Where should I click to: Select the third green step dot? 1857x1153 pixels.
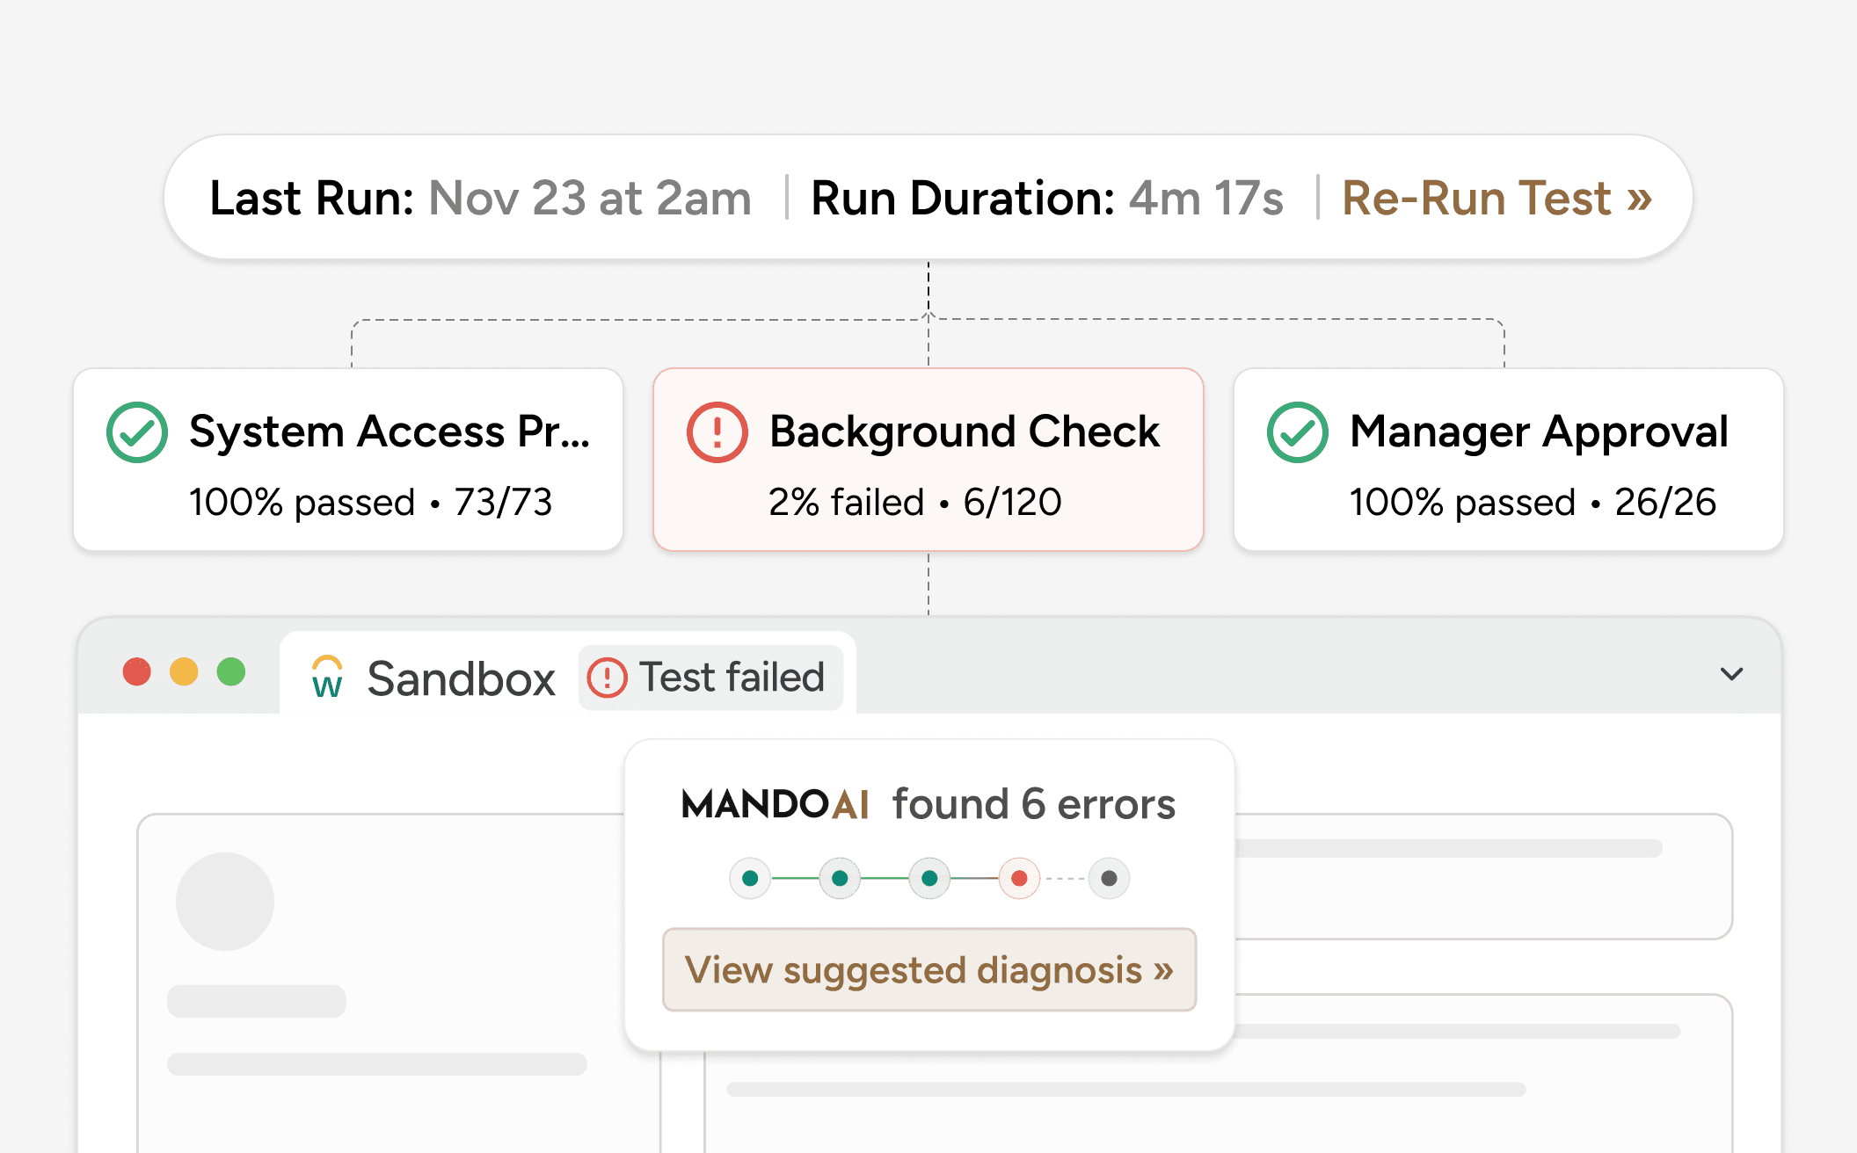click(929, 878)
